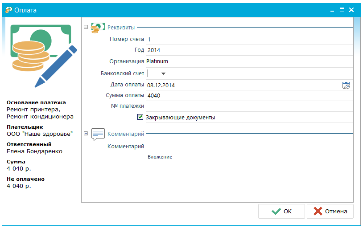Image resolution: width=363 pixels, height=228 pixels.
Task: Click the large money and pencil illustration
Action: [x=44, y=56]
